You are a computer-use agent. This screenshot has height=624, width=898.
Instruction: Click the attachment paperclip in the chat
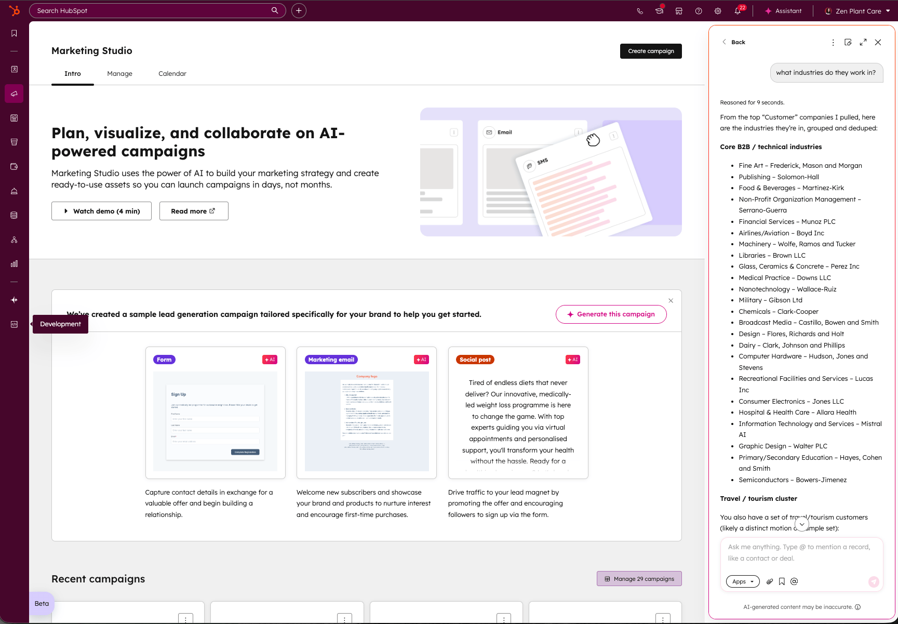click(x=770, y=581)
